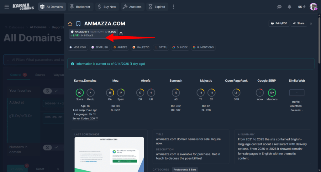Set Your favorites filter to excluded
The image size is (321, 172).
tap(47, 91)
